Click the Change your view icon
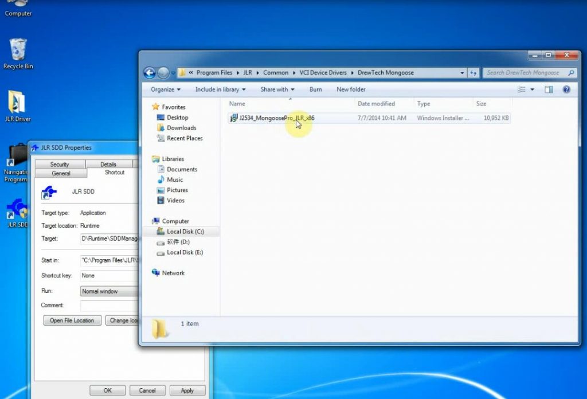587x399 pixels. [522, 89]
